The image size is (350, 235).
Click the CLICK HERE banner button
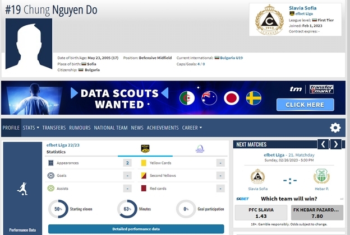pyautogui.click(x=305, y=105)
